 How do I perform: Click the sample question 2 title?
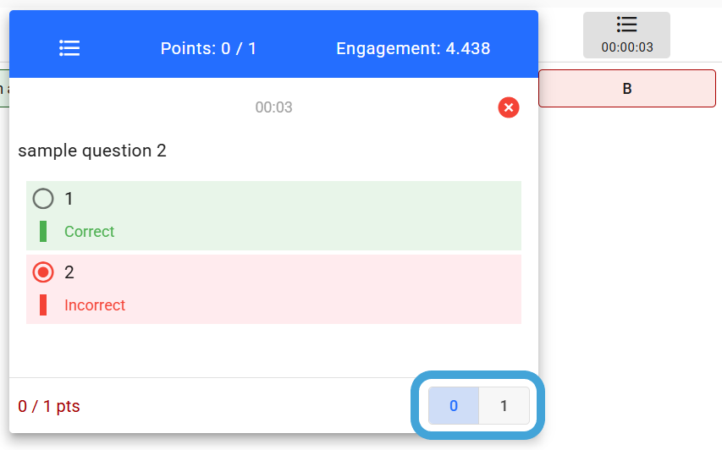click(x=92, y=151)
